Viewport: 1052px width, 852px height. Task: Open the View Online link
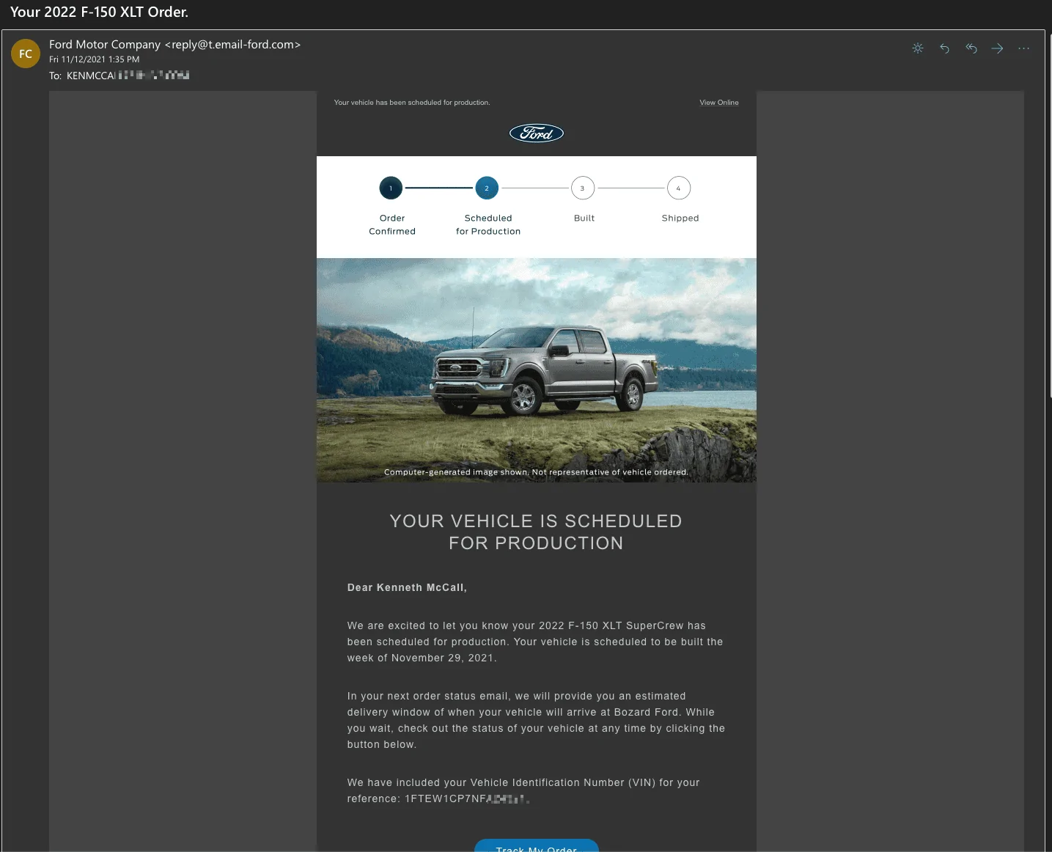point(718,103)
